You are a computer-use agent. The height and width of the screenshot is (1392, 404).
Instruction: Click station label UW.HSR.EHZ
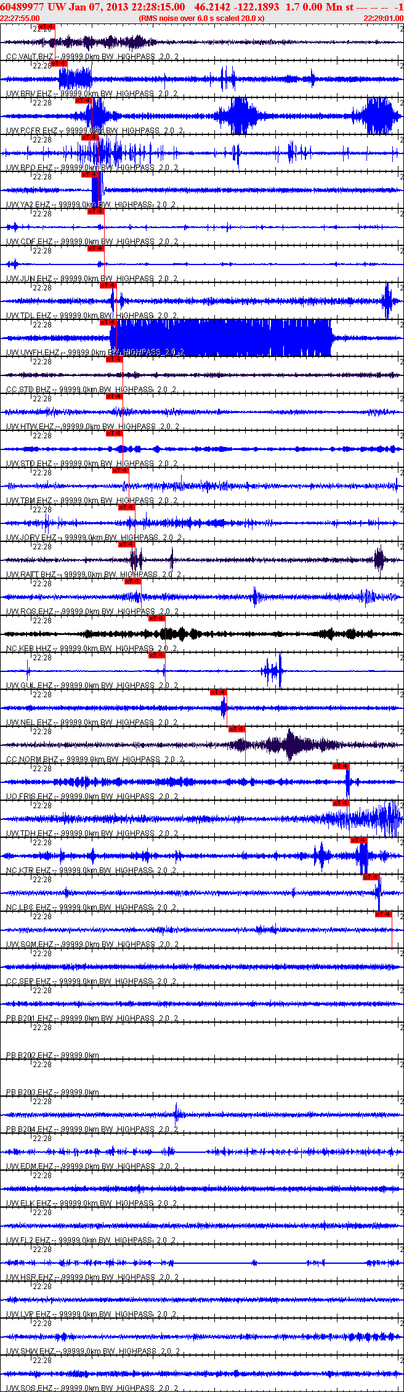pyautogui.click(x=30, y=1277)
